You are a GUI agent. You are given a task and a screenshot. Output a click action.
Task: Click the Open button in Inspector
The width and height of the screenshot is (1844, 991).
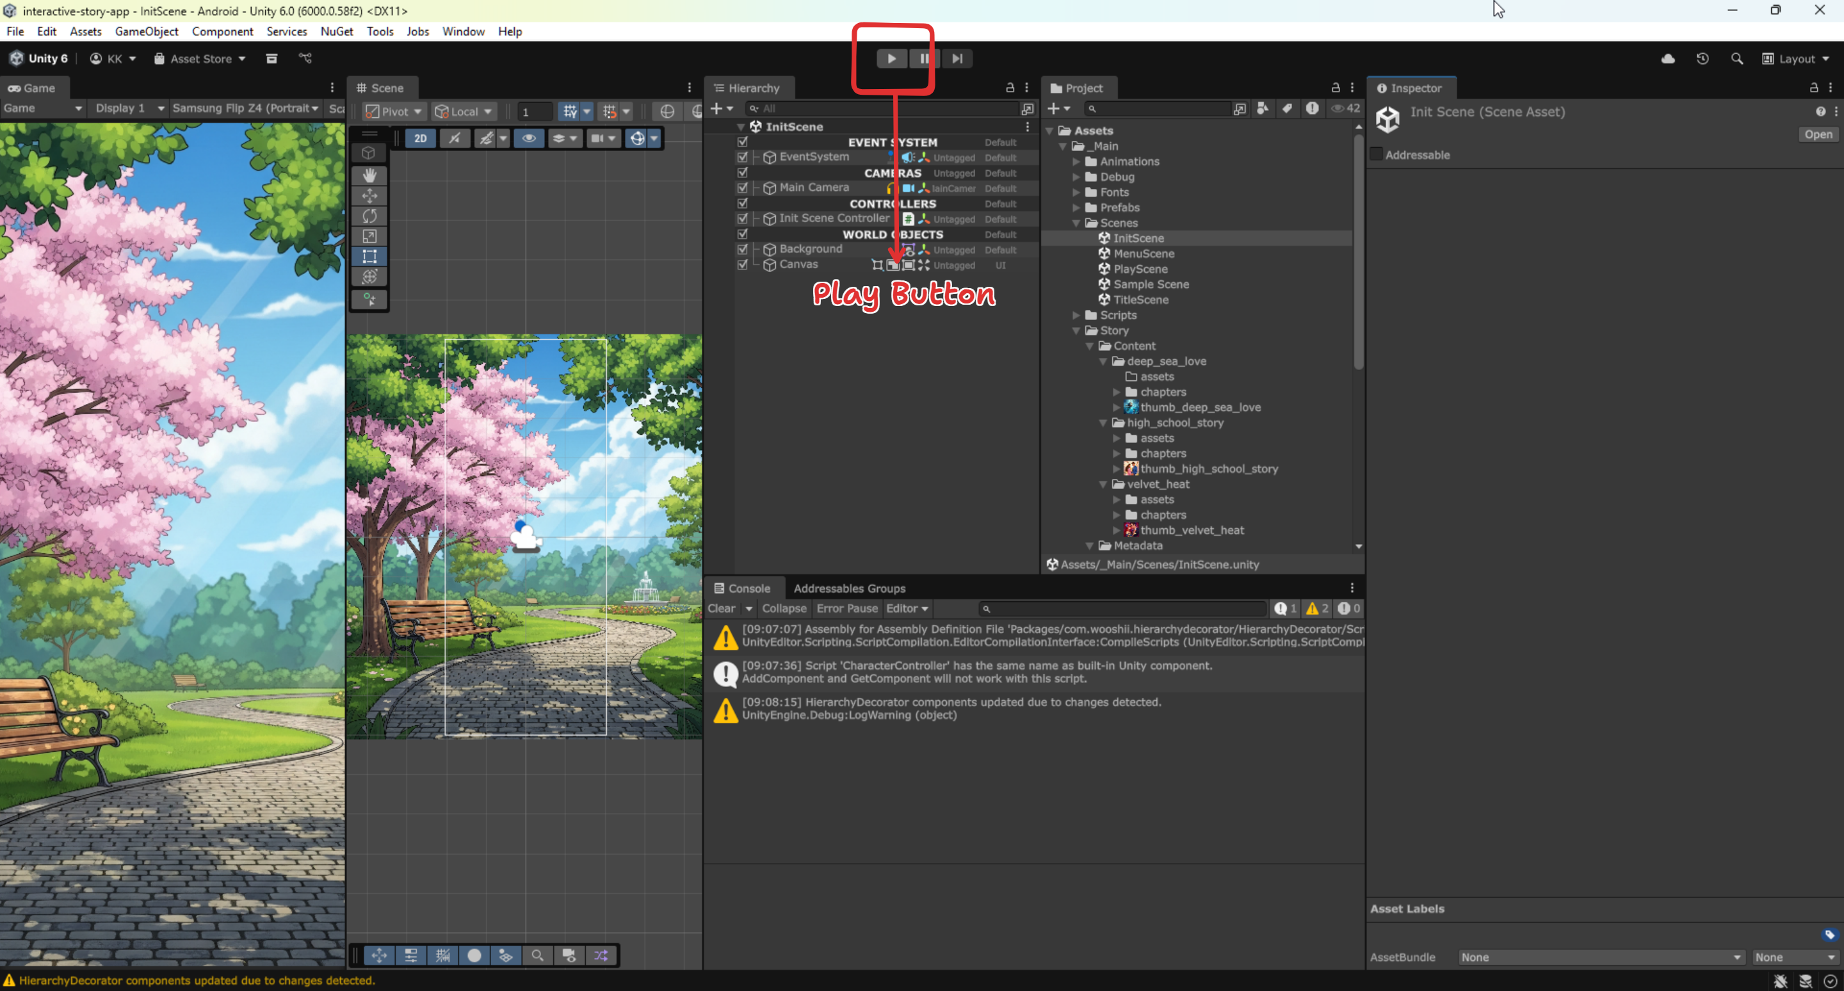(1818, 134)
